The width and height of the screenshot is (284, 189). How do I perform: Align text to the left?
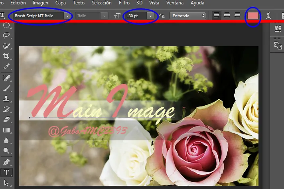pos(216,16)
